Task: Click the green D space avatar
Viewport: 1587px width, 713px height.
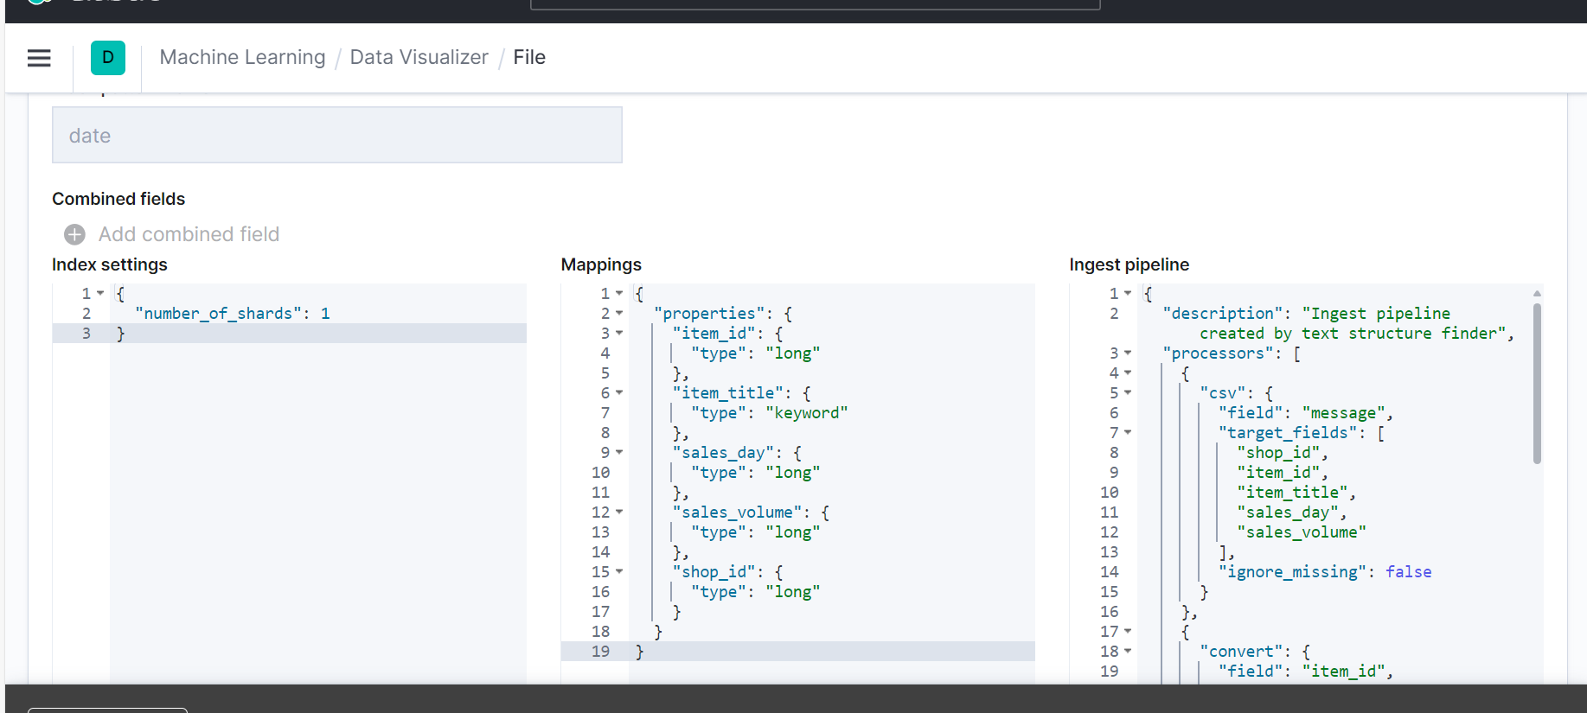Action: pyautogui.click(x=108, y=58)
